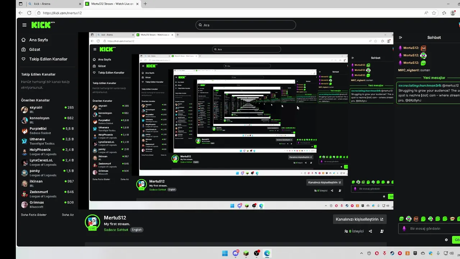
Task: Open PurpleBixi recommended channel
Action: coord(47,131)
